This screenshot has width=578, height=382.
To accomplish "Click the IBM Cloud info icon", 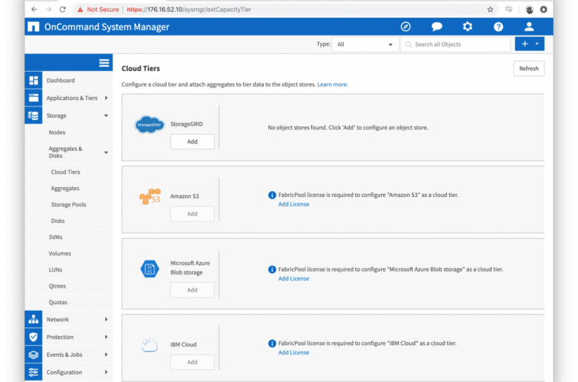I will pos(272,344).
